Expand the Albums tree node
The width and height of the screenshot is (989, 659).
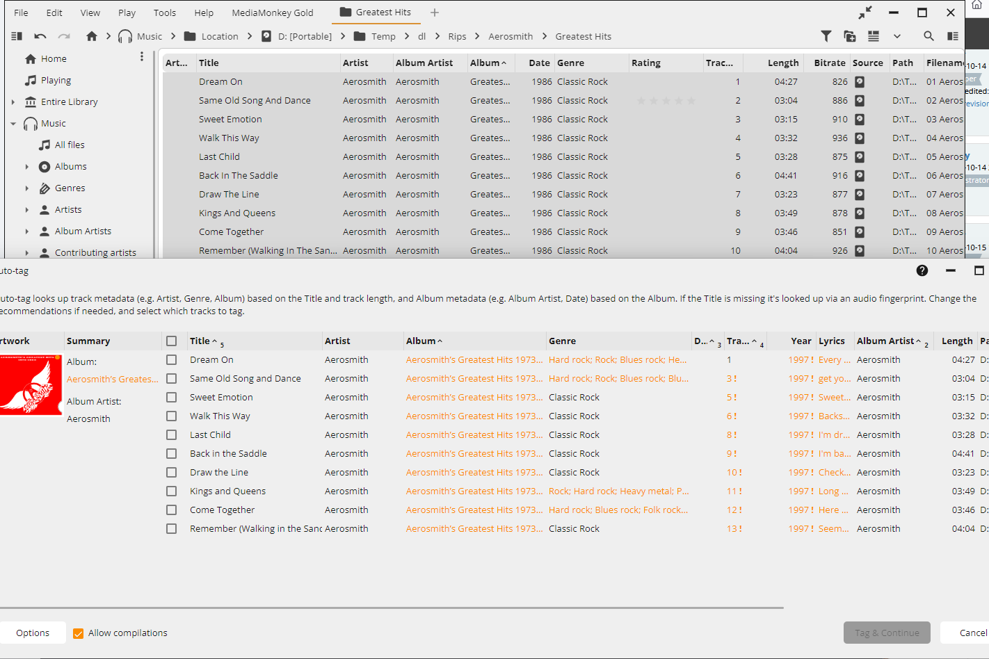coord(27,167)
